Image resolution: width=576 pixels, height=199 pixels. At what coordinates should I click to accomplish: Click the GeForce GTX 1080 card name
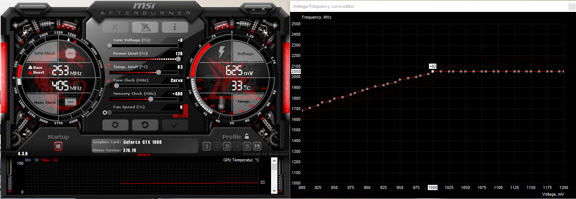(x=143, y=142)
